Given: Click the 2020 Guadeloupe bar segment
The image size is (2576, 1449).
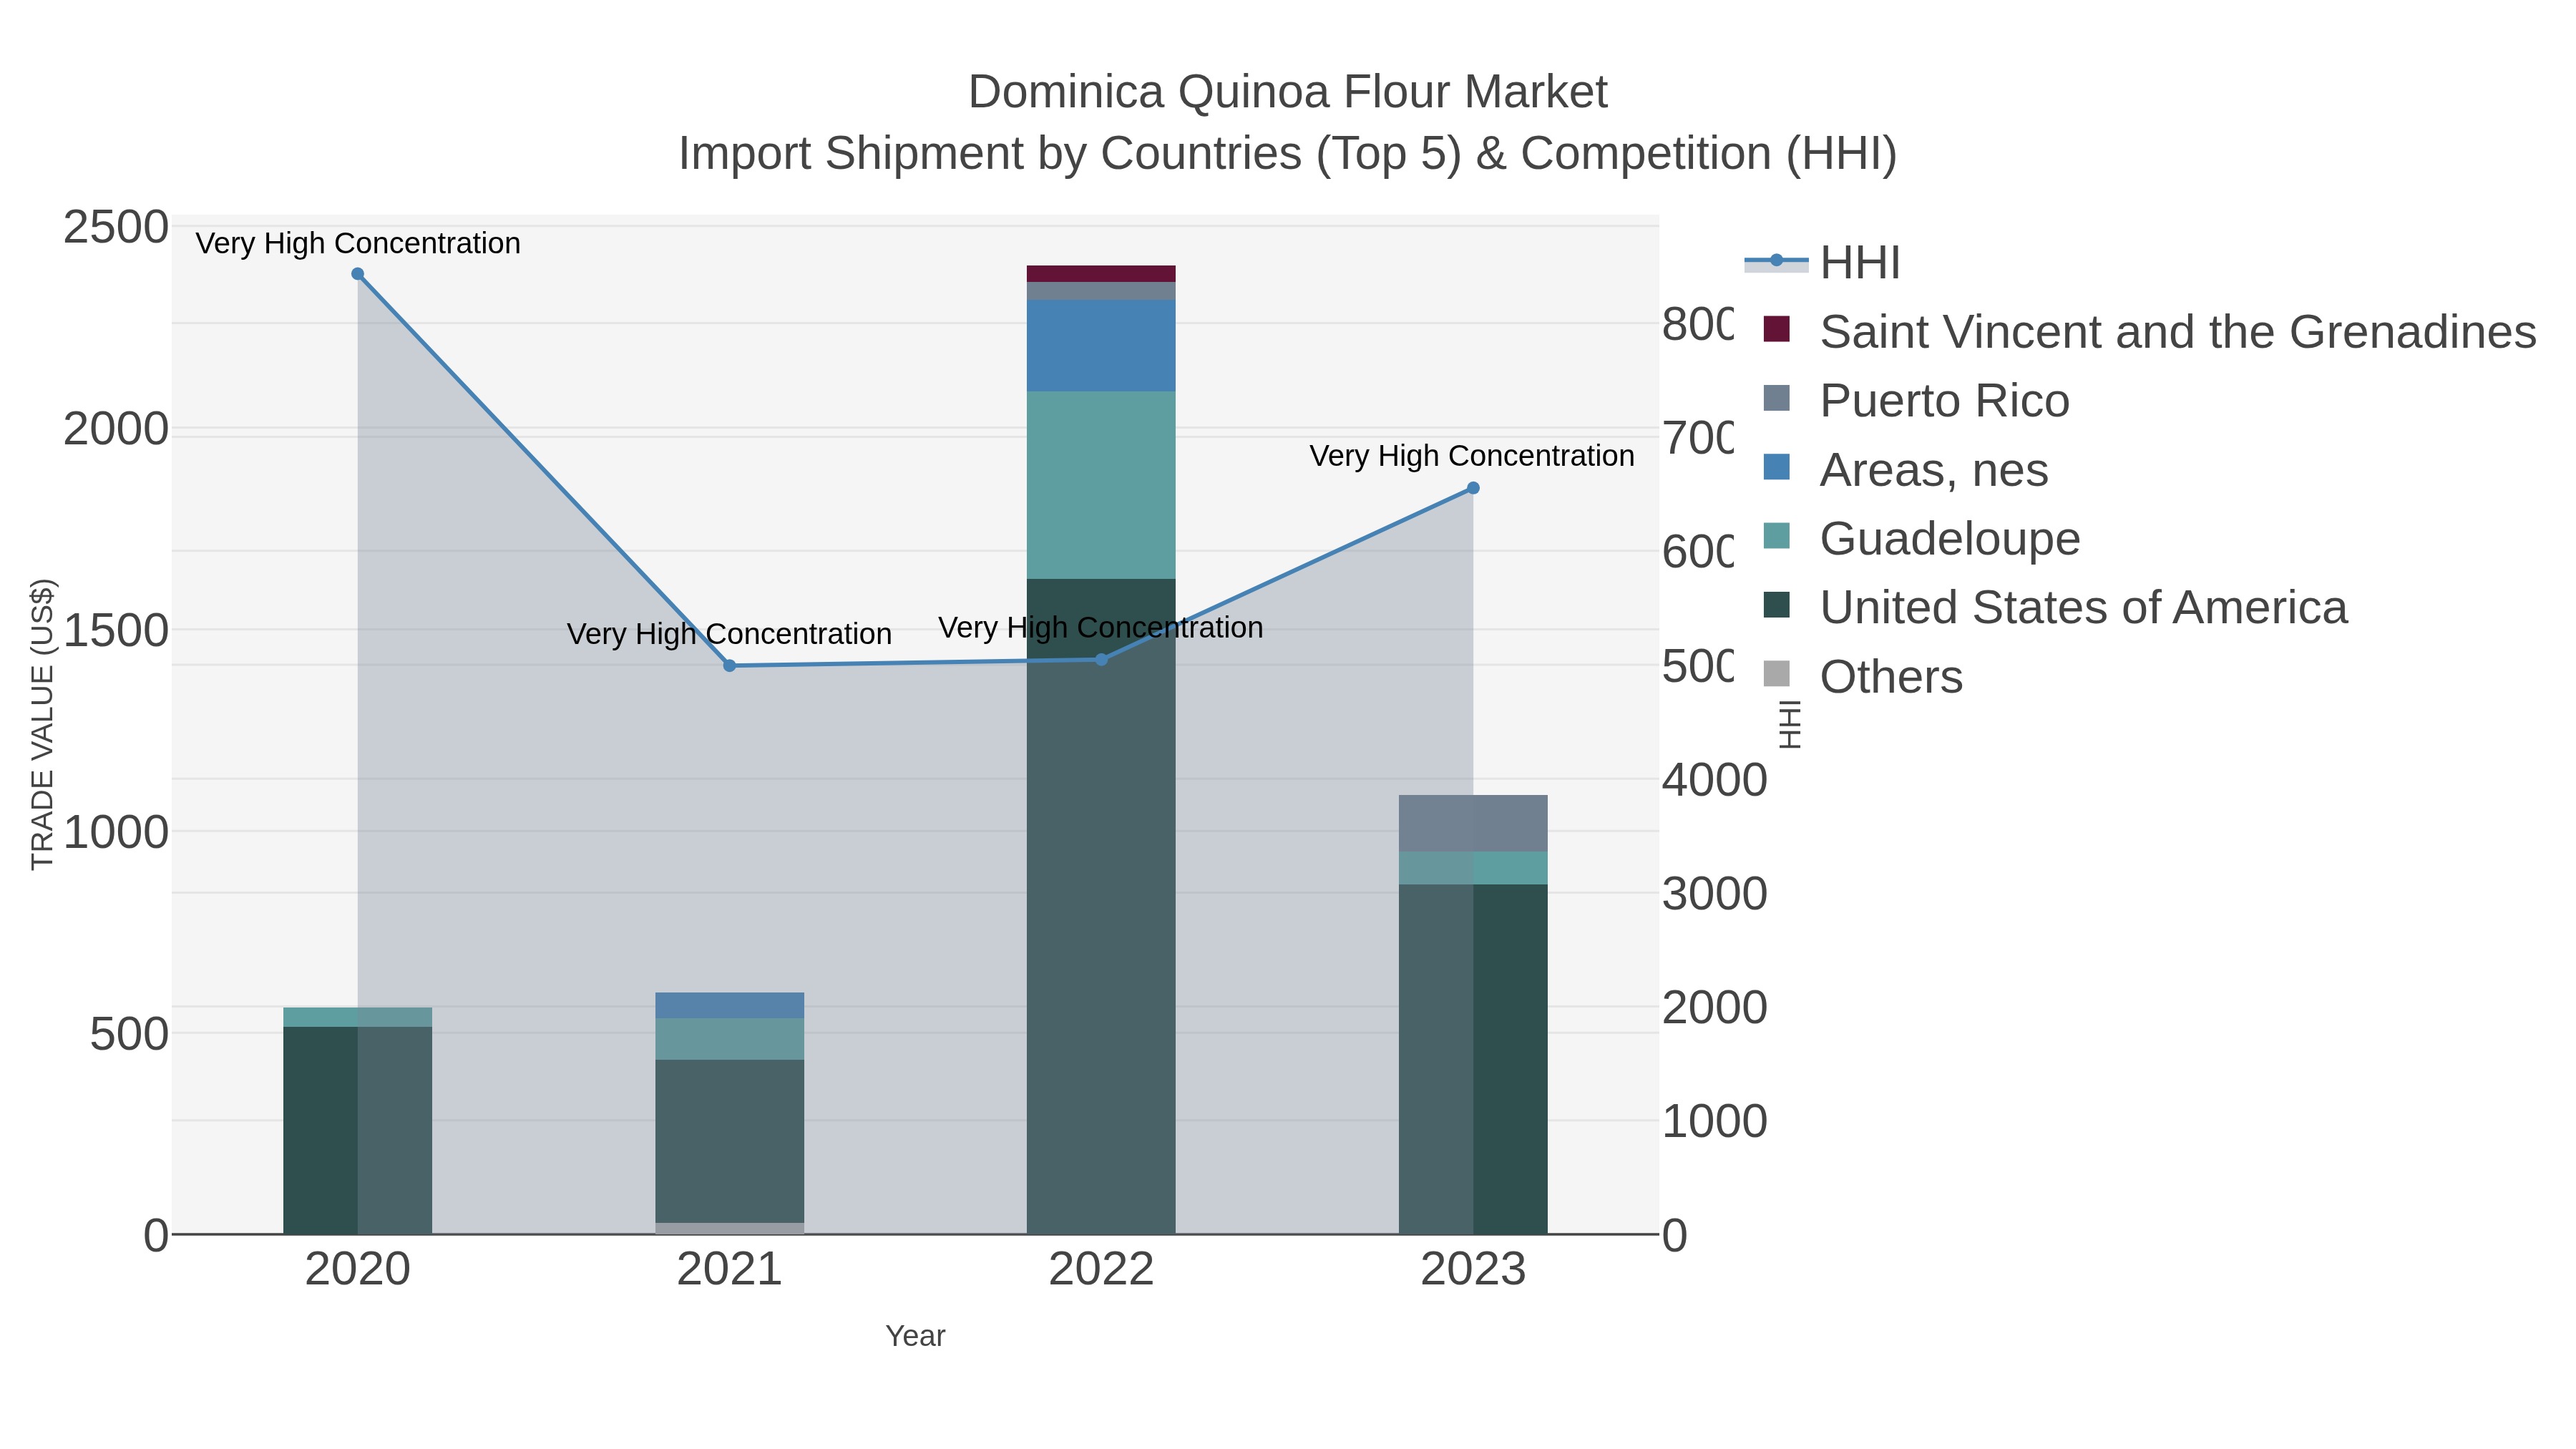Looking at the screenshot, I should [358, 1017].
